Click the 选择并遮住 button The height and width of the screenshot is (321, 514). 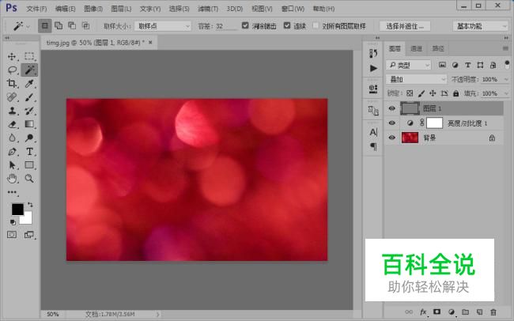coord(405,26)
